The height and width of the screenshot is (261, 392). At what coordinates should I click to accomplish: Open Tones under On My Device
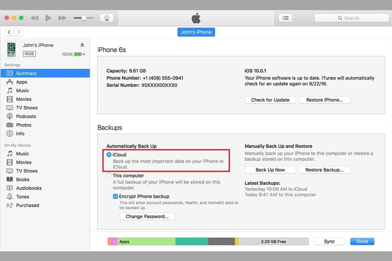[45, 197]
